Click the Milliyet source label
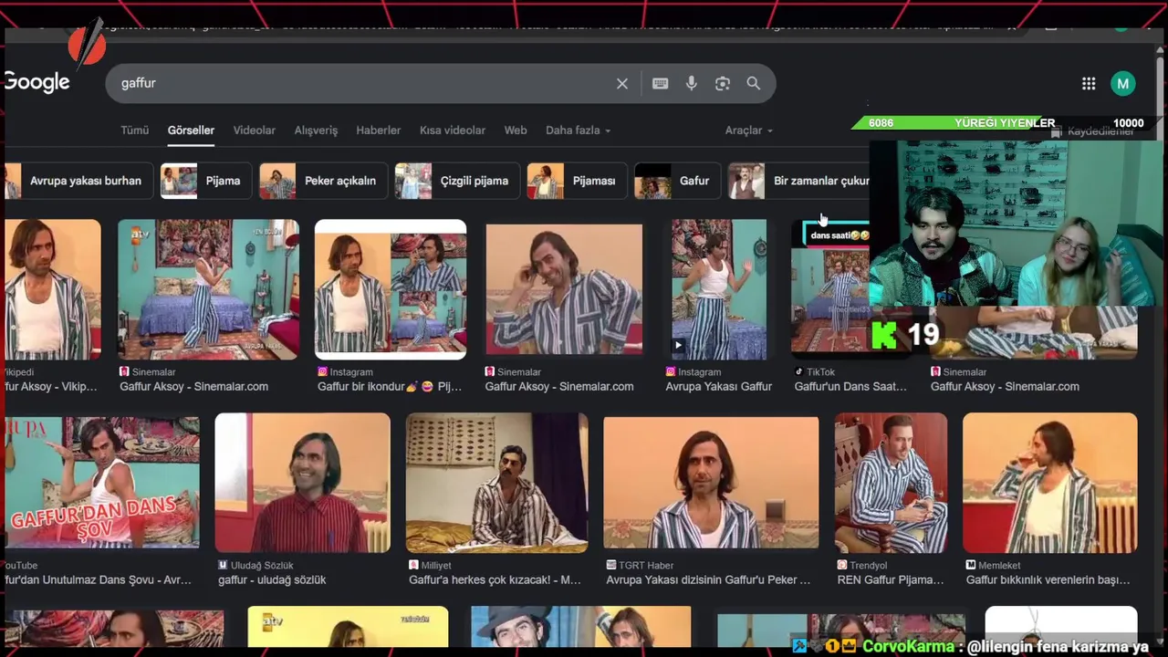 point(430,566)
